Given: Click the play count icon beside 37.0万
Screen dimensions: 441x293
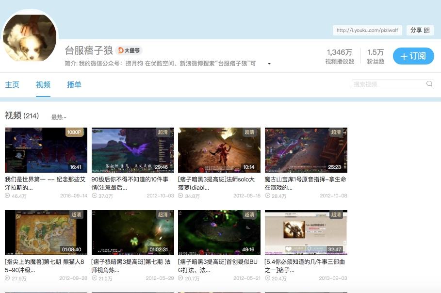Looking at the screenshot, I should [x=94, y=195].
